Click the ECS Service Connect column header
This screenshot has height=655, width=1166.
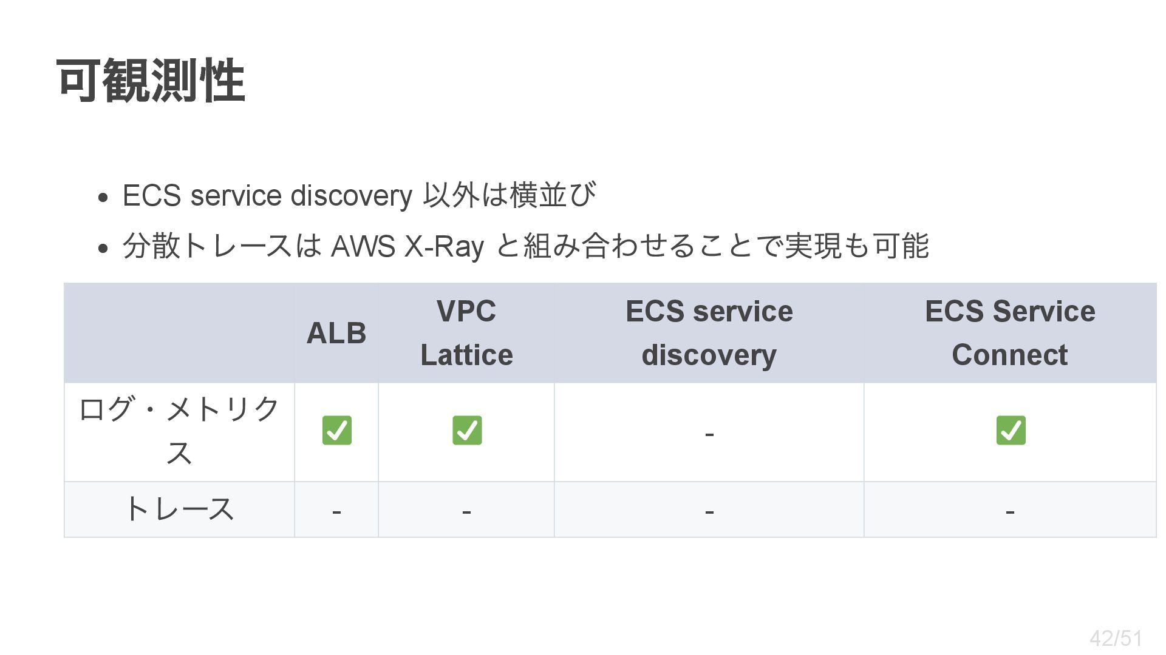pyautogui.click(x=1010, y=333)
